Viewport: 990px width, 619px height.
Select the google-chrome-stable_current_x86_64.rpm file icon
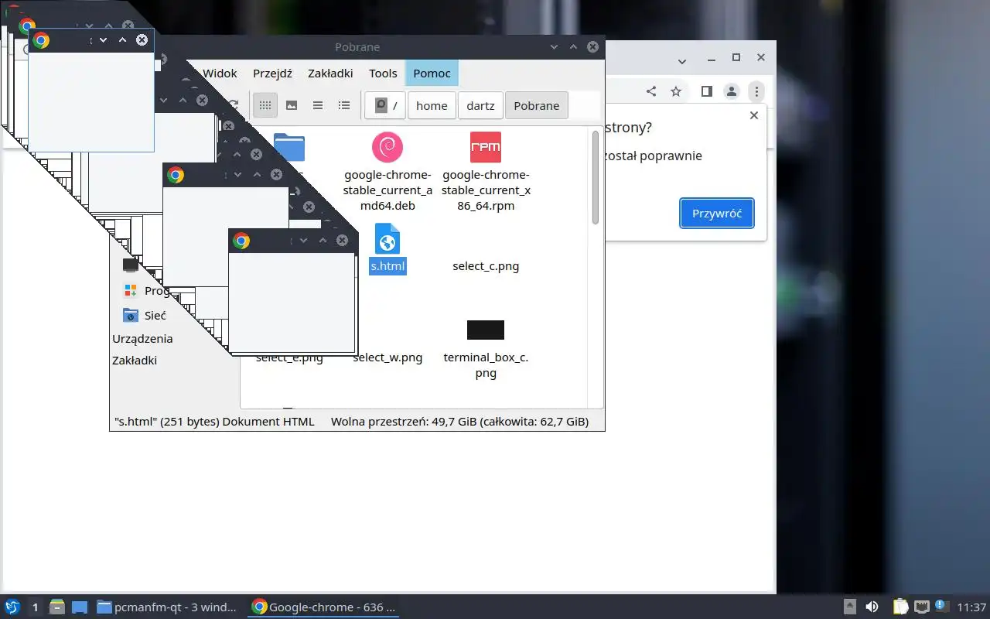click(486, 147)
